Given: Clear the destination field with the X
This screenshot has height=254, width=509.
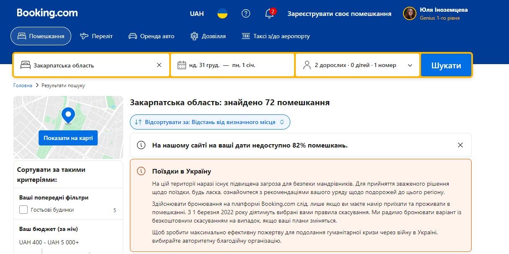Looking at the screenshot, I should [x=159, y=65].
